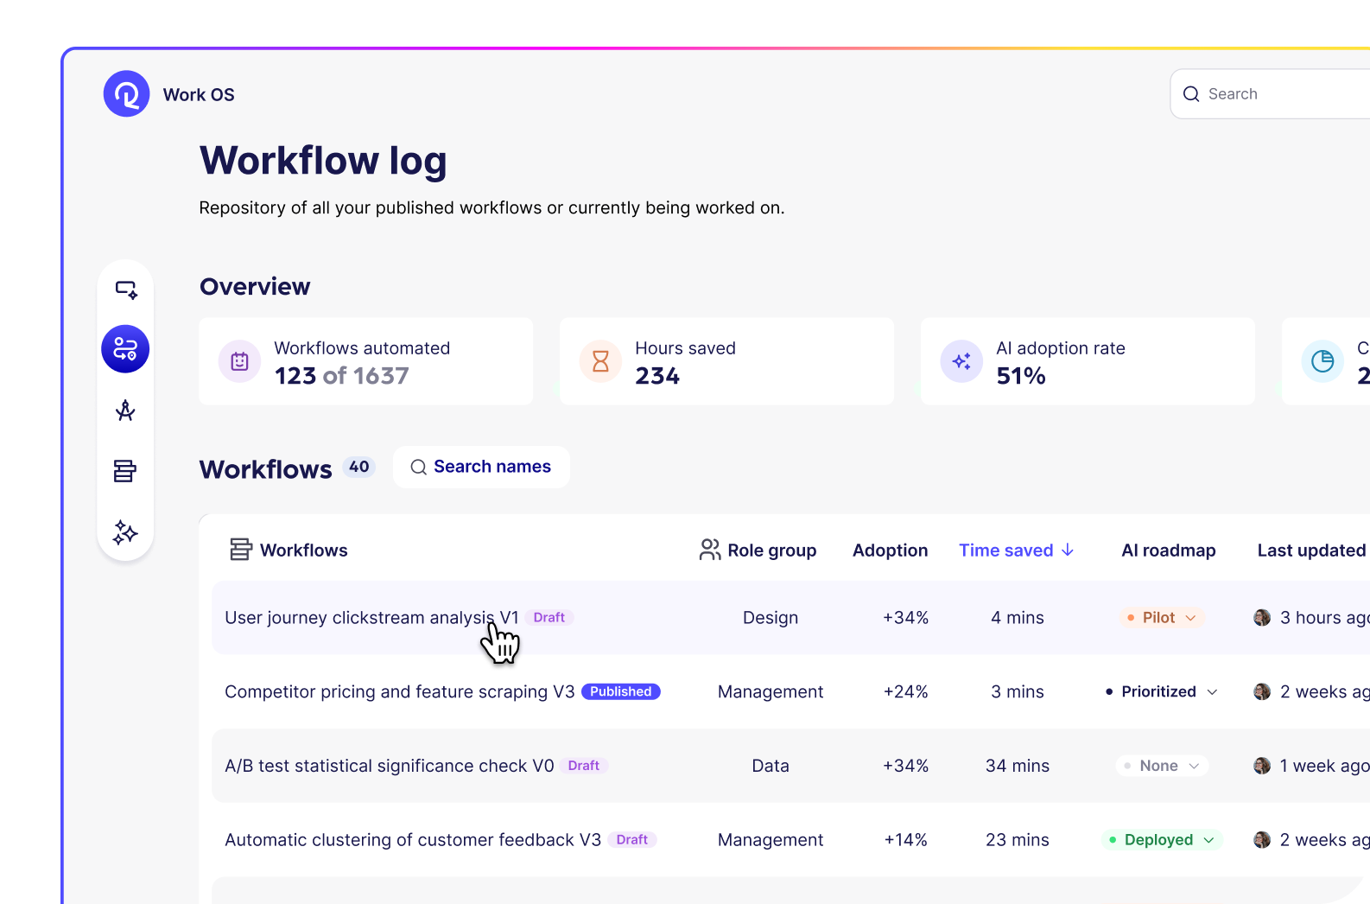Click the 4 mins time saved value
Image resolution: width=1370 pixels, height=904 pixels.
1018,617
